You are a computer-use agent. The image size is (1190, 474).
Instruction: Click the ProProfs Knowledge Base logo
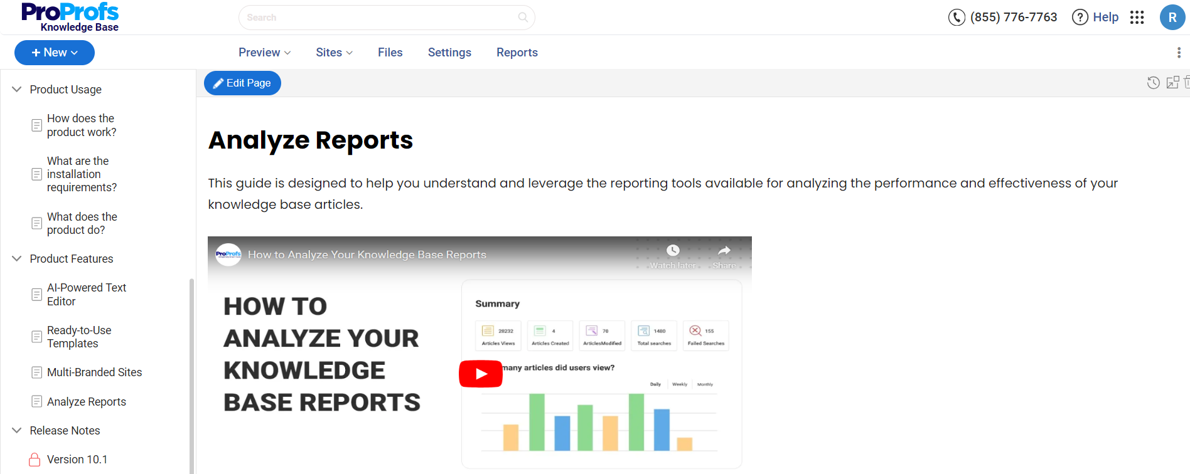[70, 17]
